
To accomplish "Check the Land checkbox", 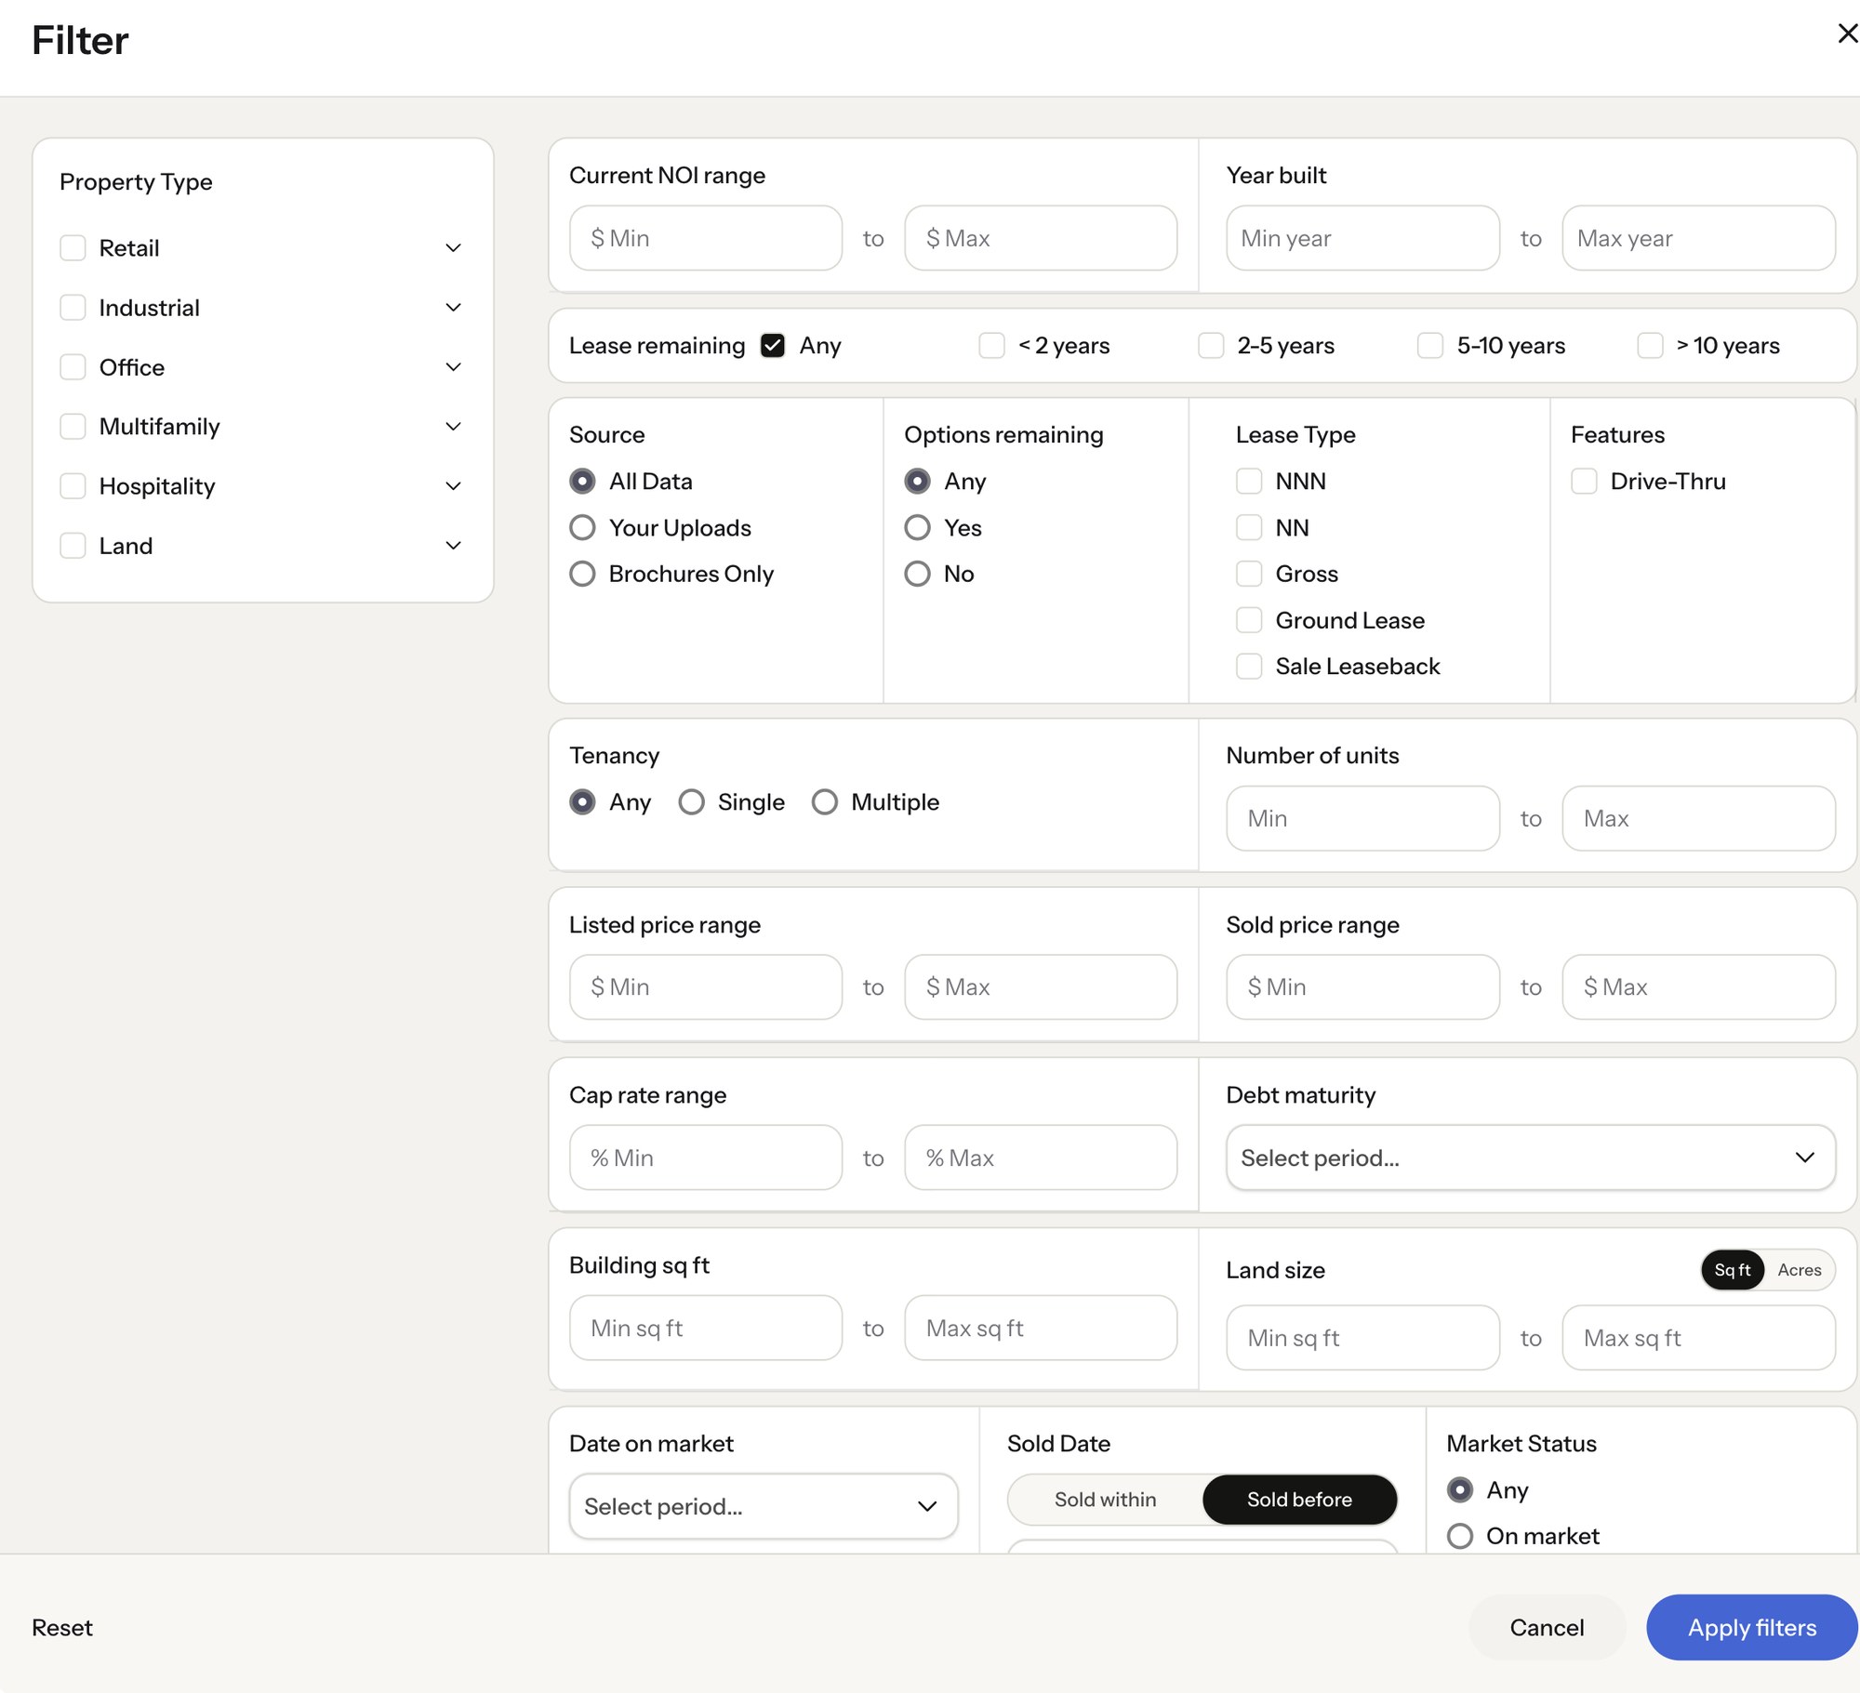I will click(73, 546).
